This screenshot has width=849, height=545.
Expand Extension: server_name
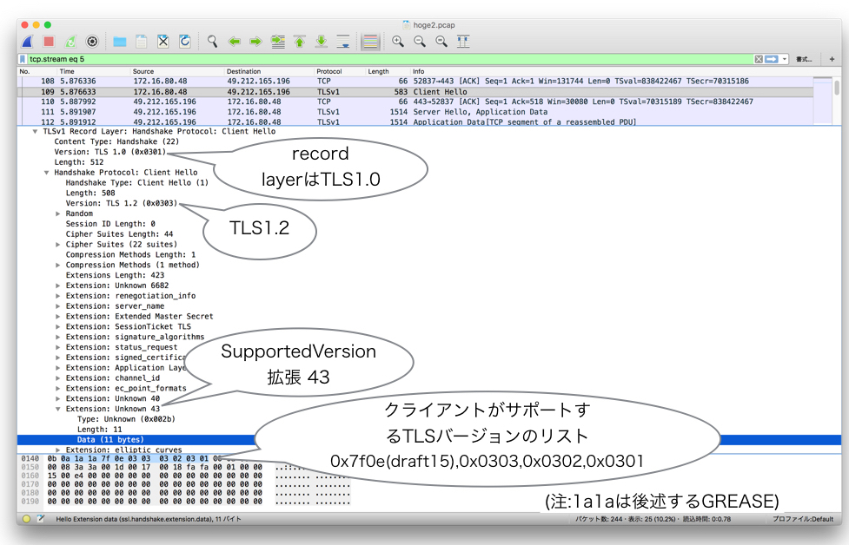click(58, 306)
